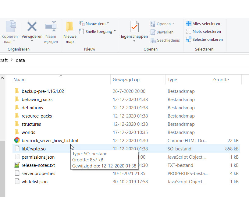Select the behavior_packs folder icon

coord(17,99)
